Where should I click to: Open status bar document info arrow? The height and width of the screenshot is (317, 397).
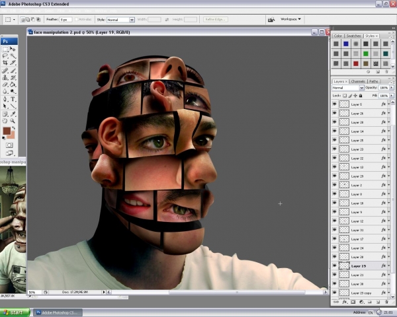tap(104, 292)
